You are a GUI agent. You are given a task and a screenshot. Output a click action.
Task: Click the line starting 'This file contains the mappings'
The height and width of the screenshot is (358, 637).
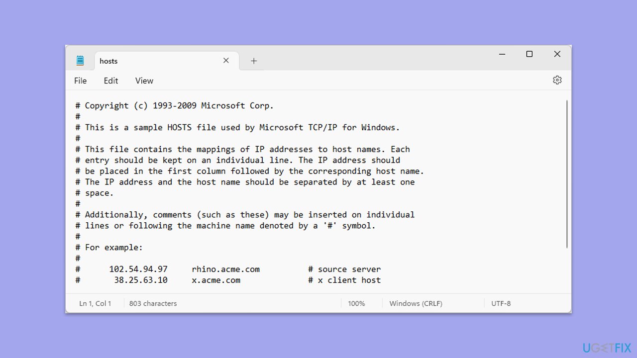tap(242, 149)
